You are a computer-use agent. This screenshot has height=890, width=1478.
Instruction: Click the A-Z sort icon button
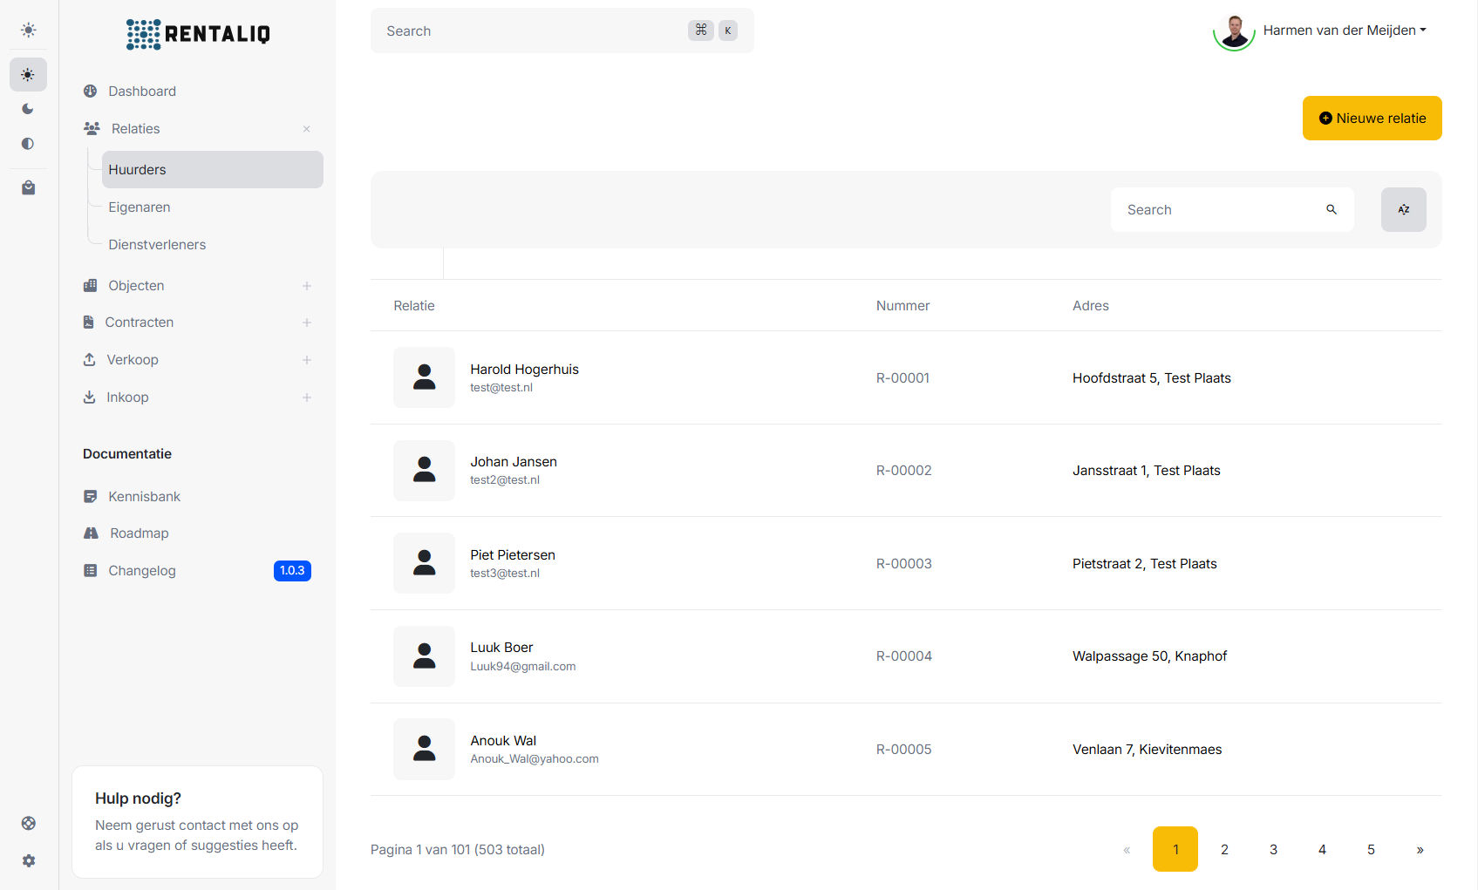tap(1403, 209)
